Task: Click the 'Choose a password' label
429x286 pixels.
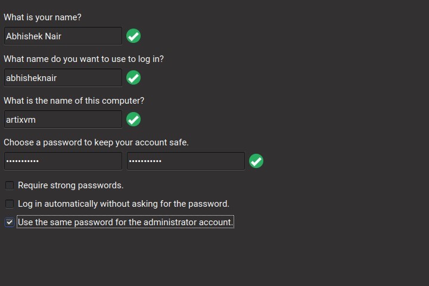Action: click(x=96, y=142)
